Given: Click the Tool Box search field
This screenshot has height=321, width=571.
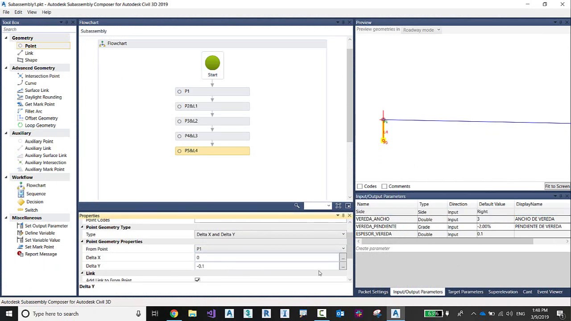Looking at the screenshot, I should pyautogui.click(x=38, y=29).
